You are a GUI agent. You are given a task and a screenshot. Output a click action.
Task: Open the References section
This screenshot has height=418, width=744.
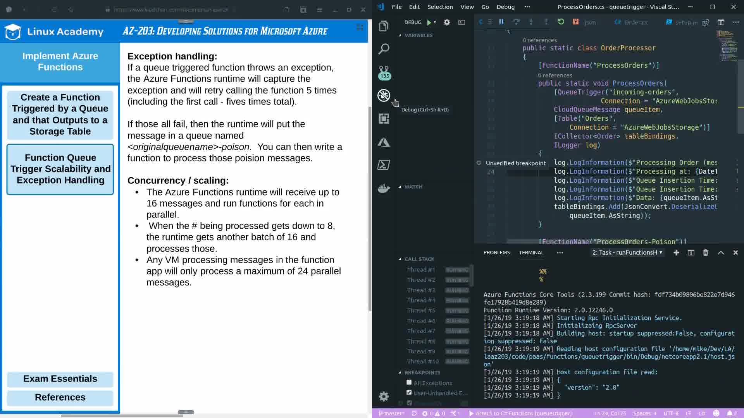60,397
